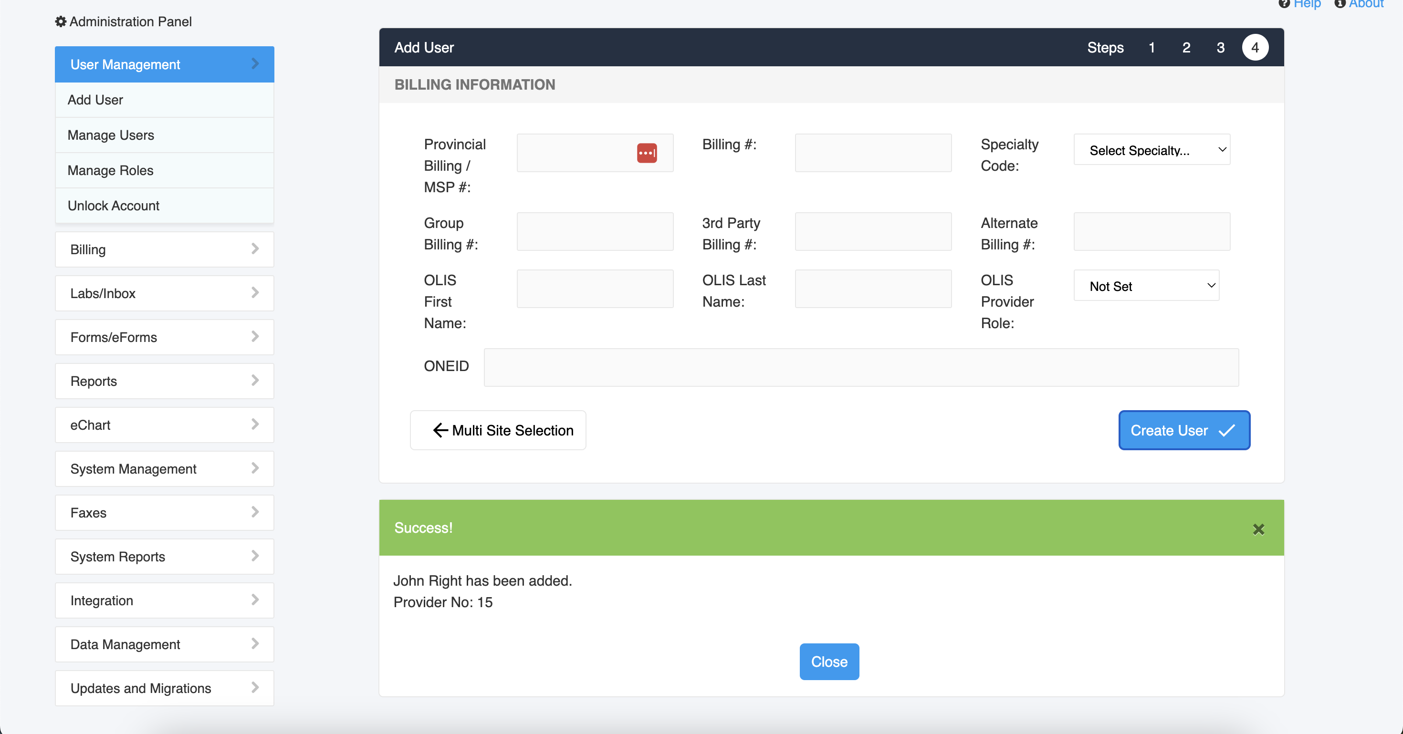This screenshot has width=1403, height=734.
Task: Click the 'John Right has been added.' text
Action: [482, 580]
